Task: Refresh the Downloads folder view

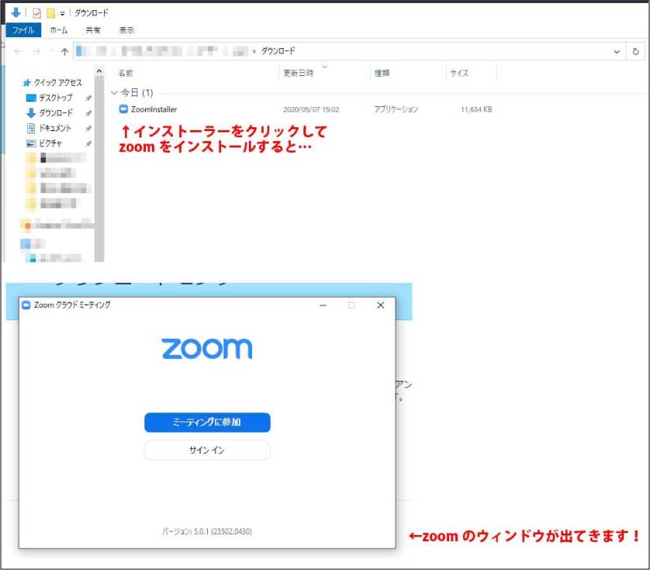Action: 636,50
